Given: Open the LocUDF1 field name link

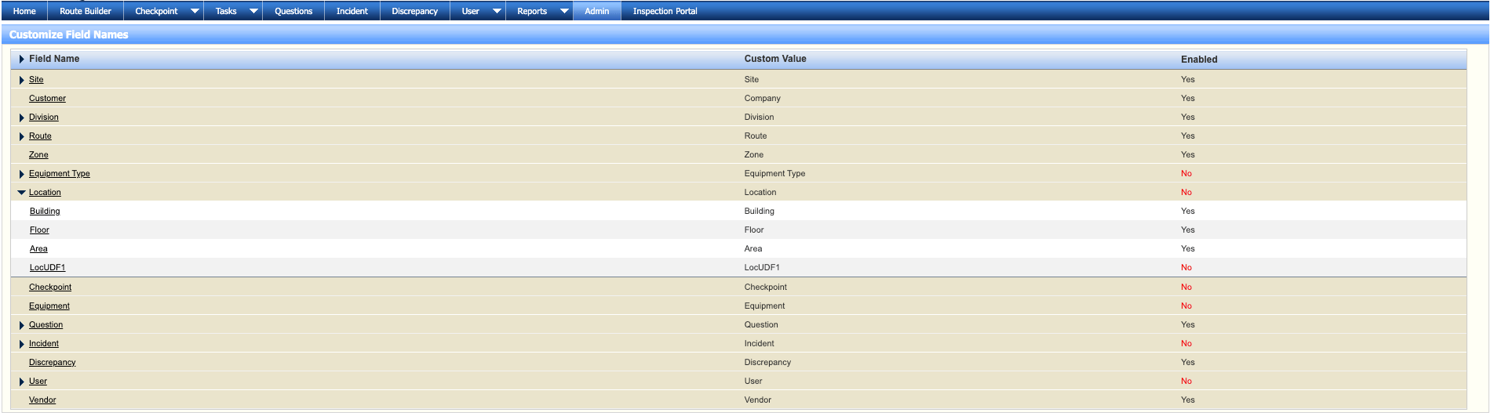Looking at the screenshot, I should pos(48,268).
